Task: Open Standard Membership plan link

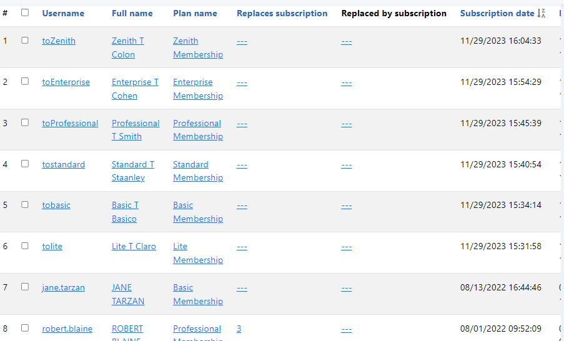Action: [x=198, y=171]
